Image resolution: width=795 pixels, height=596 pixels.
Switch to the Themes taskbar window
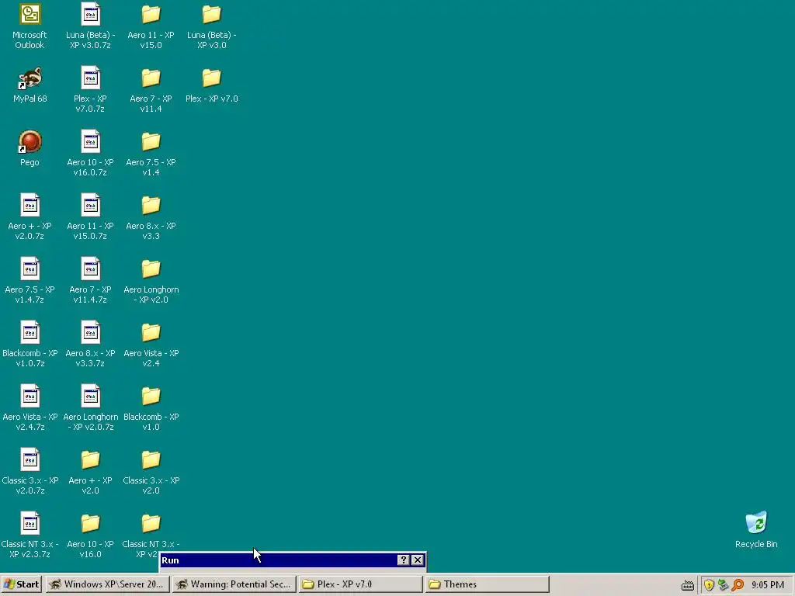tap(488, 584)
